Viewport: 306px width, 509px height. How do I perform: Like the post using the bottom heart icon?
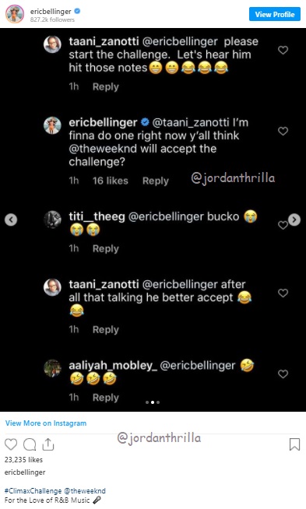point(11,444)
